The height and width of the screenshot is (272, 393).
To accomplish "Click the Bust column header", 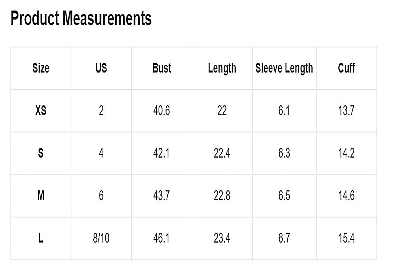I will point(162,68).
